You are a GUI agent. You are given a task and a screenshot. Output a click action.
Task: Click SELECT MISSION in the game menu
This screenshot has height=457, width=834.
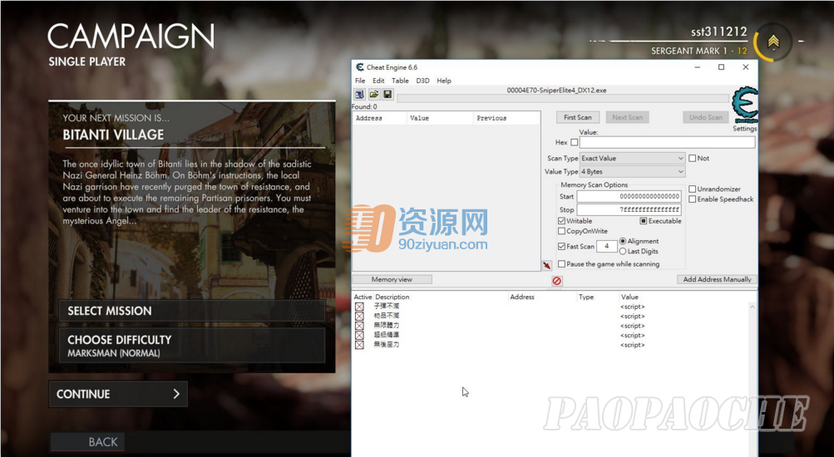click(x=192, y=311)
